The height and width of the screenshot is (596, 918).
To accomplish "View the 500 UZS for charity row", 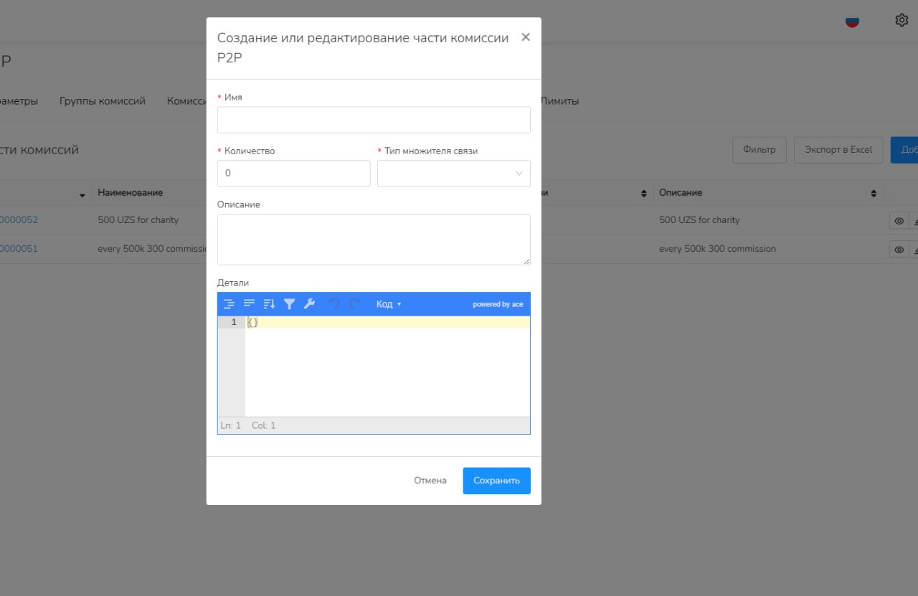I will coord(899,221).
